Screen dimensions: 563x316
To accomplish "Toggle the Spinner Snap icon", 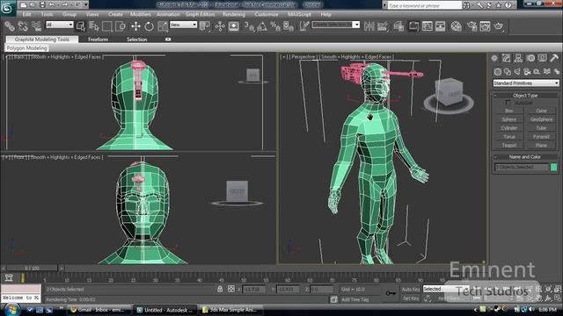I will [x=289, y=26].
